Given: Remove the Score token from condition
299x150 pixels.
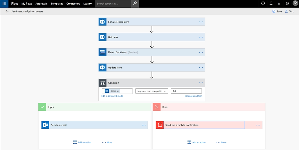Looking at the screenshot, I should 118,91.
